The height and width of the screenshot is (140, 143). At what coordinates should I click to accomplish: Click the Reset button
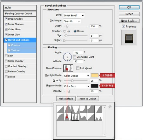pos(129,14)
